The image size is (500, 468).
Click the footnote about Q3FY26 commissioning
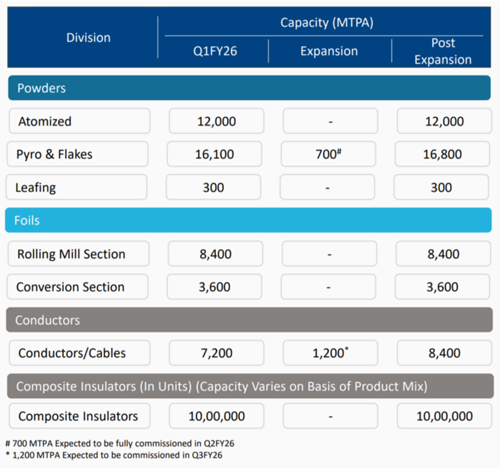[113, 455]
